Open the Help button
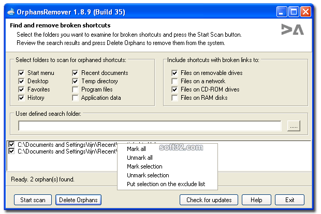321x214 pixels. pyautogui.click(x=256, y=200)
